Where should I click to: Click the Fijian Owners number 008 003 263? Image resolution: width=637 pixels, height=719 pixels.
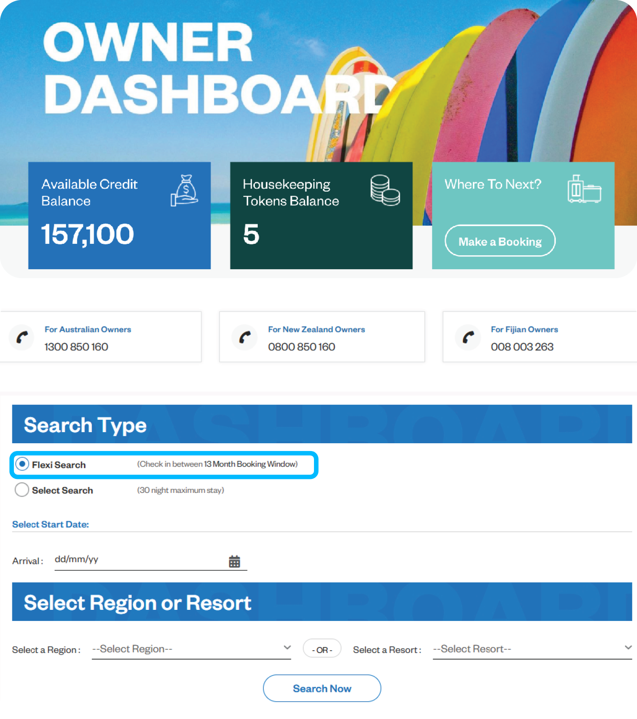(x=522, y=347)
